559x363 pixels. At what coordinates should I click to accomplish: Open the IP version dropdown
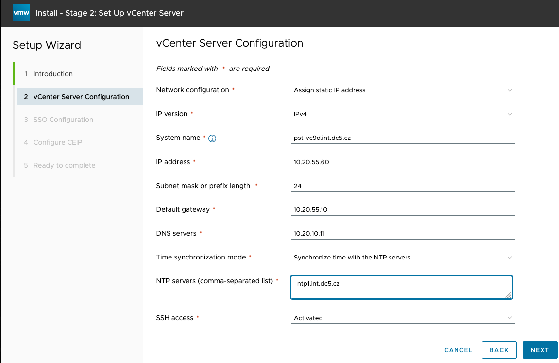pyautogui.click(x=403, y=114)
